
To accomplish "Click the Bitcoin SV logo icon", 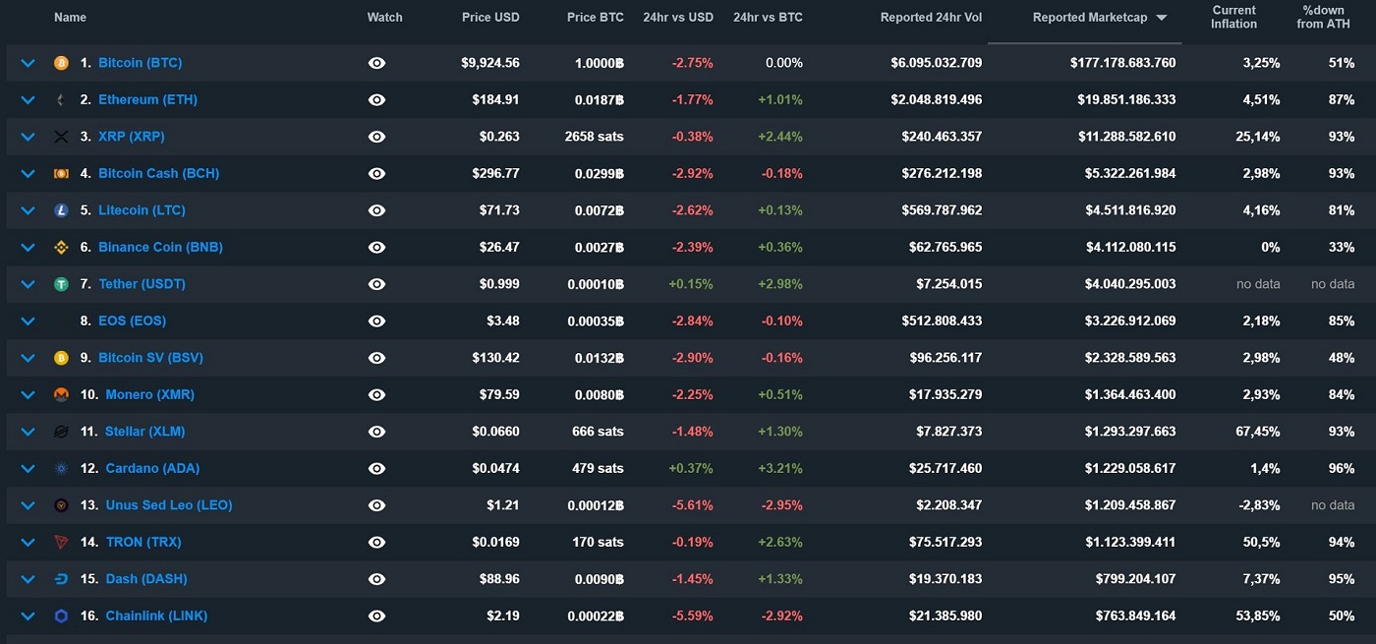I will 61,358.
